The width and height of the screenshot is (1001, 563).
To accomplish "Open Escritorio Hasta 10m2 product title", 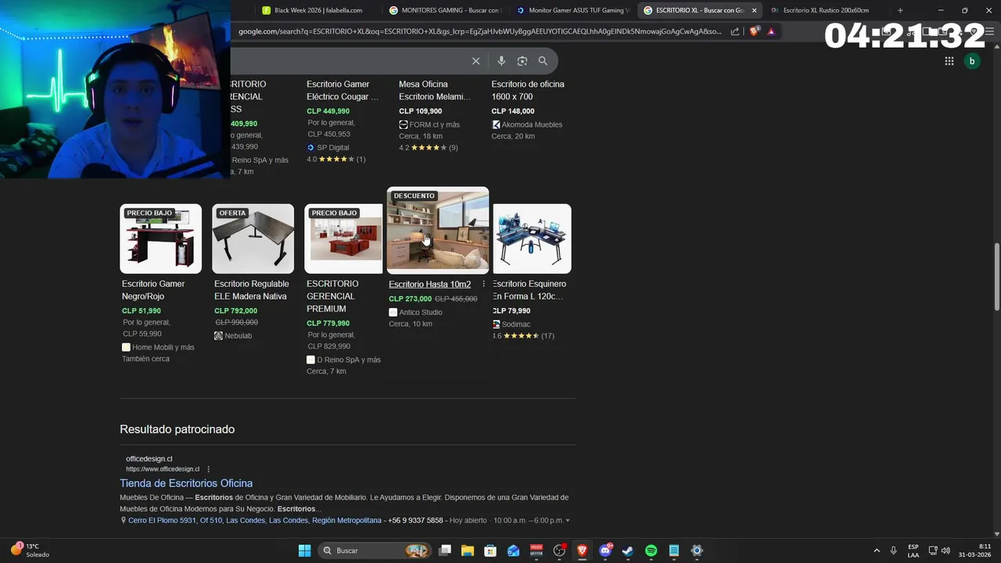I will click(x=429, y=284).
